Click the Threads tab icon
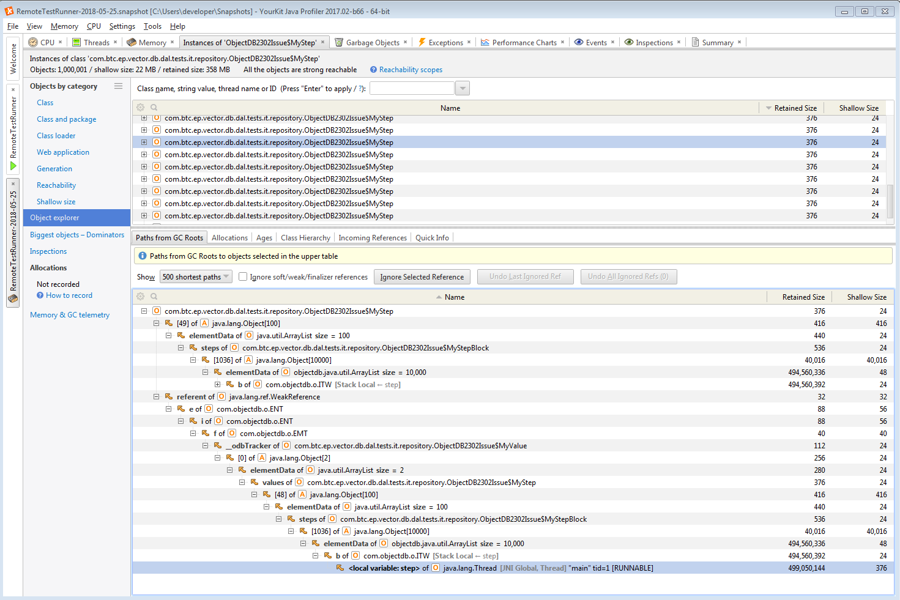The height and width of the screenshot is (600, 900). tap(76, 42)
